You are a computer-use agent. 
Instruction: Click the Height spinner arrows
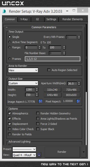click(37, 95)
